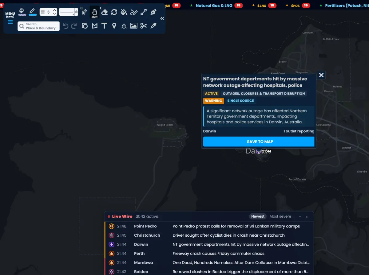The width and height of the screenshot is (369, 275).
Task: Click the Wagait Beach map label
Action: pyautogui.click(x=165, y=125)
